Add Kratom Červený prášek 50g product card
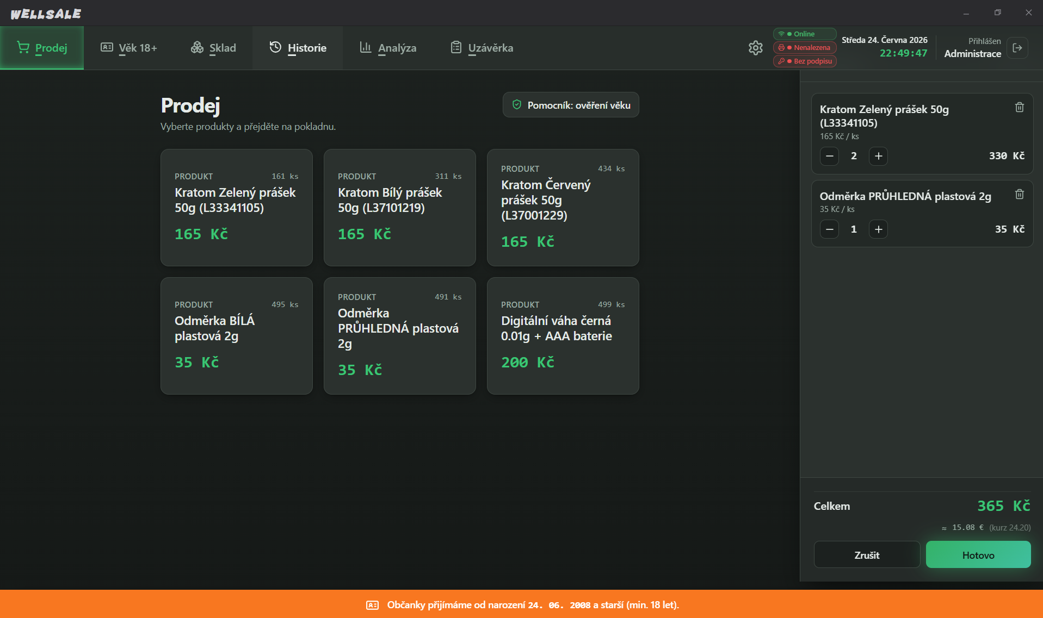This screenshot has width=1043, height=618. point(563,208)
